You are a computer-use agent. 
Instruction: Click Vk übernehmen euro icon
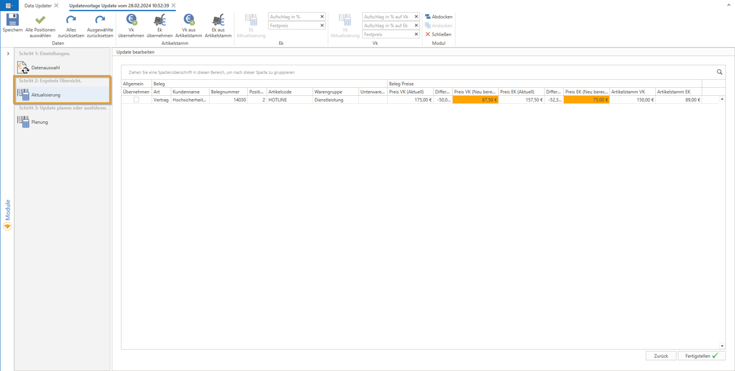[x=131, y=21]
